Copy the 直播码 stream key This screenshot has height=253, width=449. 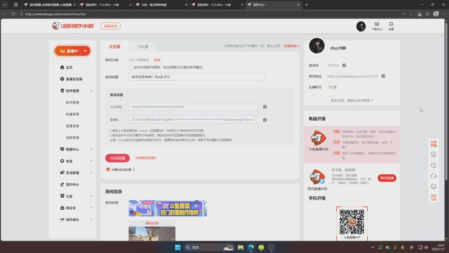265,120
